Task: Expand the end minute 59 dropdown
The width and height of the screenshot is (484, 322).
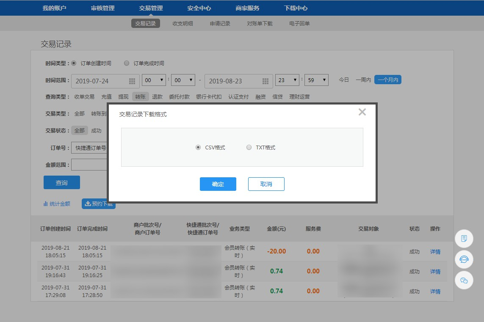Action: pyautogui.click(x=316, y=80)
